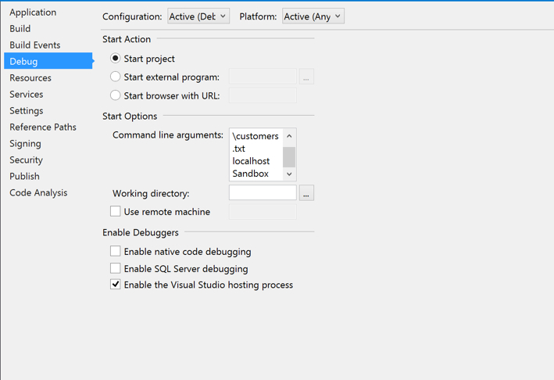Toggle Enable SQL Server debugging
The image size is (554, 380).
tap(116, 268)
